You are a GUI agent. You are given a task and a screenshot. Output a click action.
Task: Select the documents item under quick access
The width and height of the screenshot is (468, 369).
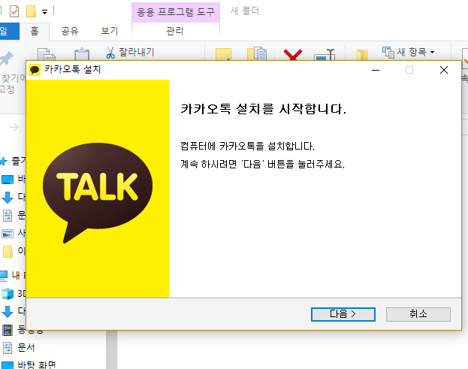(13, 215)
